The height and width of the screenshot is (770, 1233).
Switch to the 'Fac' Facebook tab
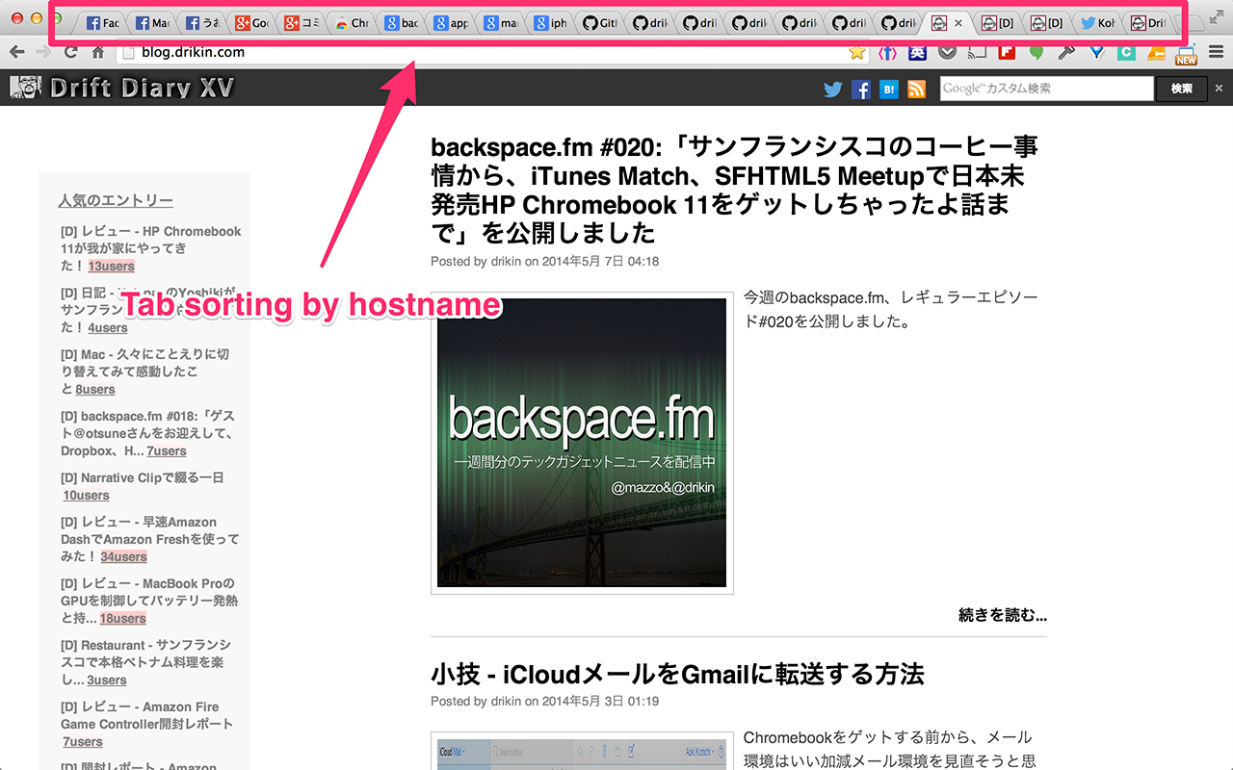click(102, 22)
